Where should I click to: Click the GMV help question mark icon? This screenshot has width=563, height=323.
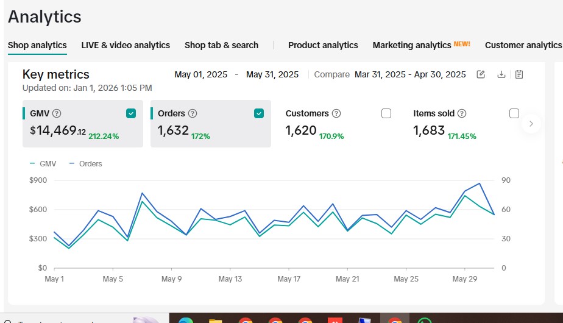[x=57, y=113]
